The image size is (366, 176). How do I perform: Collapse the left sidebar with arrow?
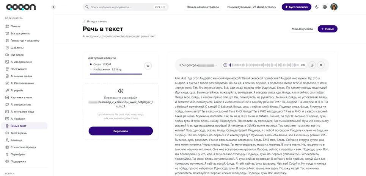(x=53, y=7)
